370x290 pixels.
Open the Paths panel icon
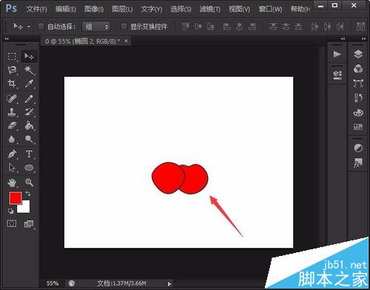(x=358, y=84)
